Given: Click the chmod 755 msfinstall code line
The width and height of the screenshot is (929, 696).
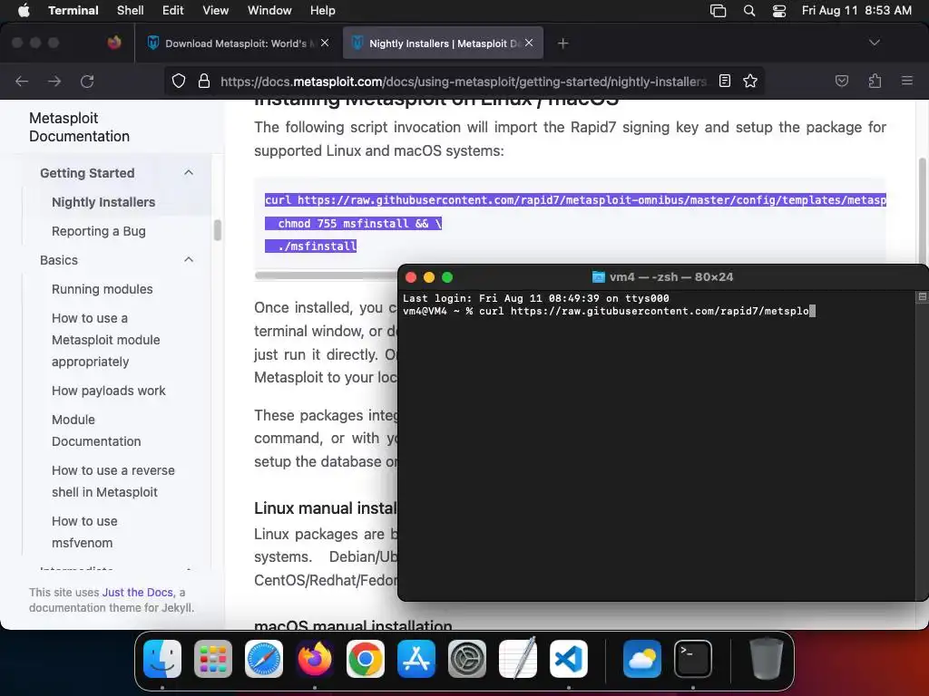Looking at the screenshot, I should click(x=353, y=224).
